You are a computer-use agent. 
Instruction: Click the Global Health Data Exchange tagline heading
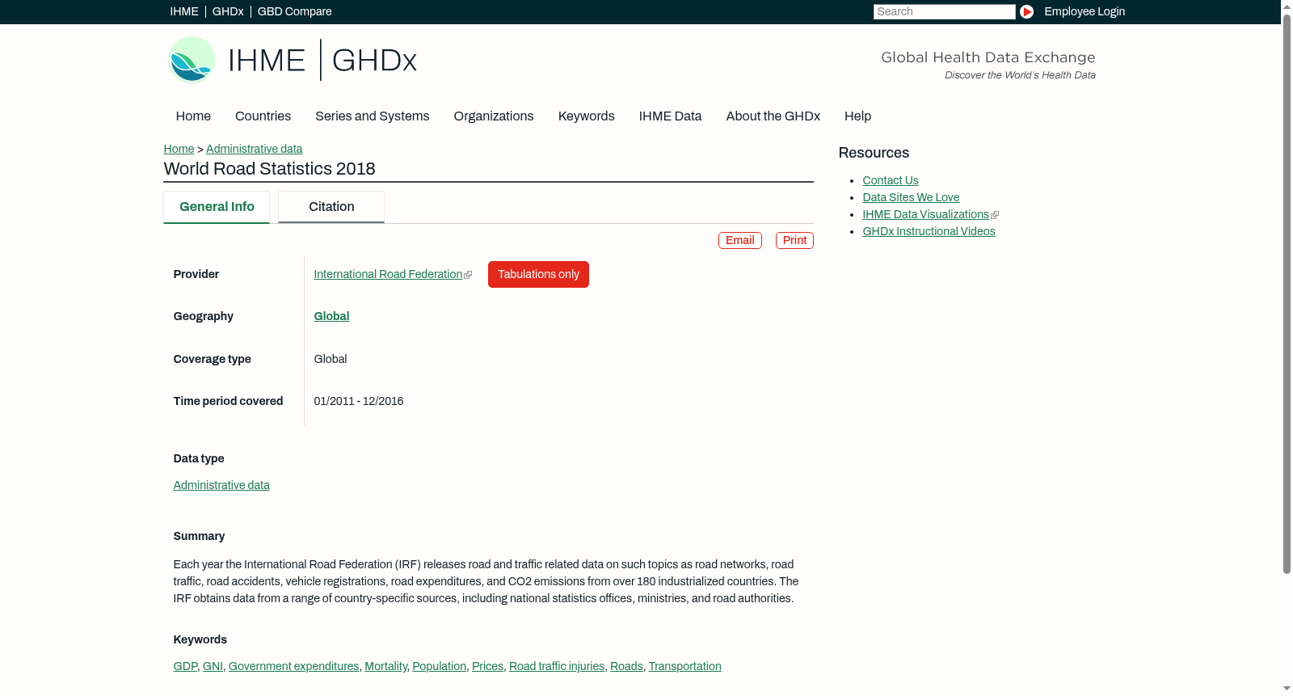(988, 57)
